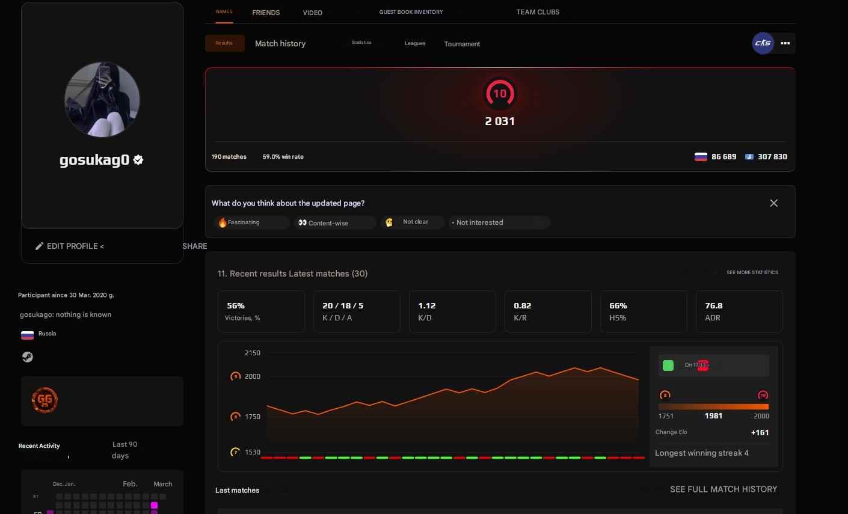Open the TEAM CLUBS tab
848x514 pixels.
pos(537,12)
